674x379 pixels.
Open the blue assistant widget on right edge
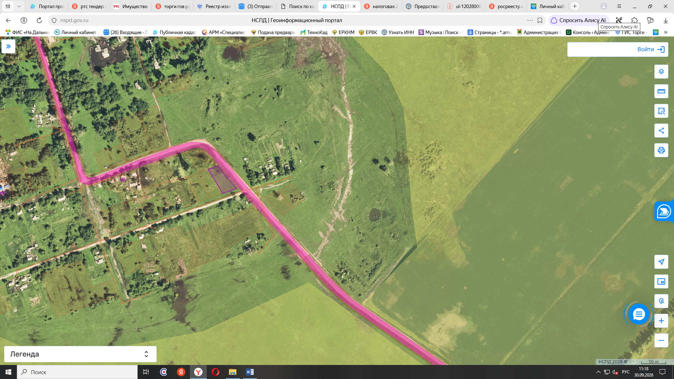664,211
